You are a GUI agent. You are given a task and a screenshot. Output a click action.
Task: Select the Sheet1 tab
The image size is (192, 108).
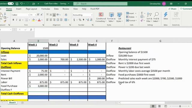pyautogui.click(x=12, y=103)
